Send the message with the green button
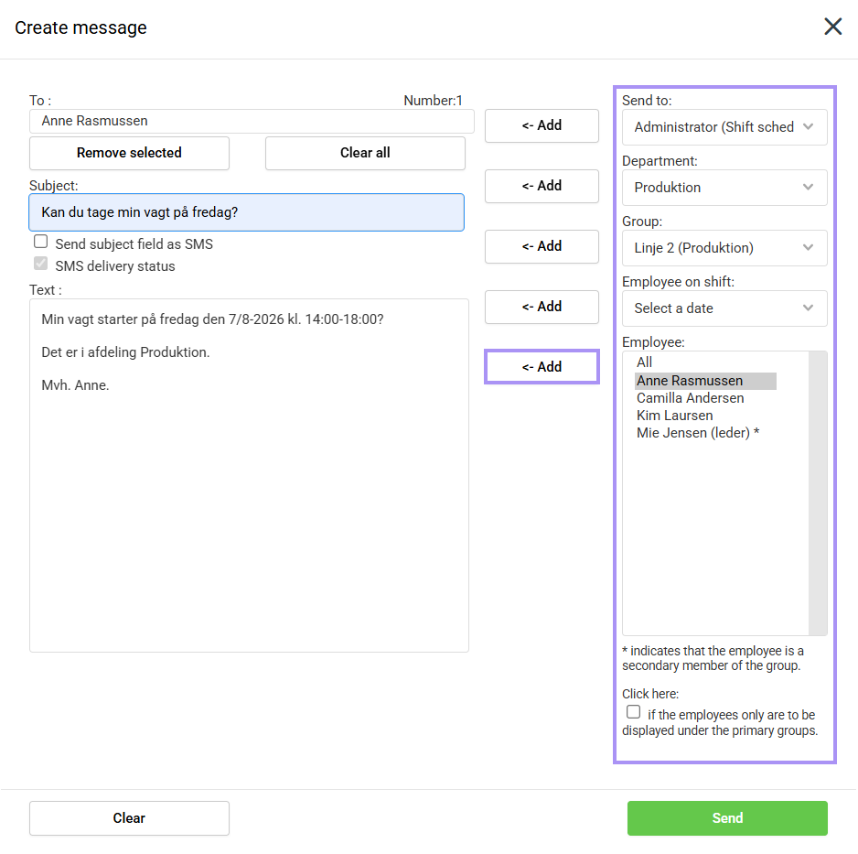The width and height of the screenshot is (858, 854). click(x=727, y=818)
